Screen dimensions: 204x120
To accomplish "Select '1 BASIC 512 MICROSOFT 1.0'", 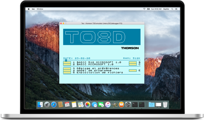I will click(x=97, y=62).
